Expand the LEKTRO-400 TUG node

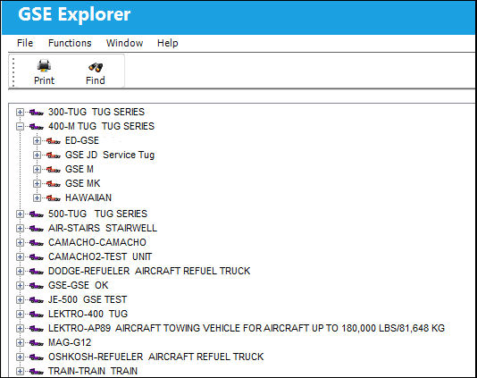tap(20, 315)
